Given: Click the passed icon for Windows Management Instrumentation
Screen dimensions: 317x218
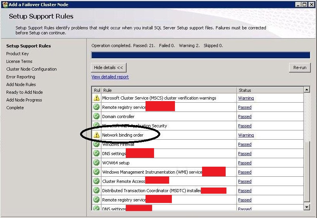Looking at the screenshot, I should (x=97, y=172).
